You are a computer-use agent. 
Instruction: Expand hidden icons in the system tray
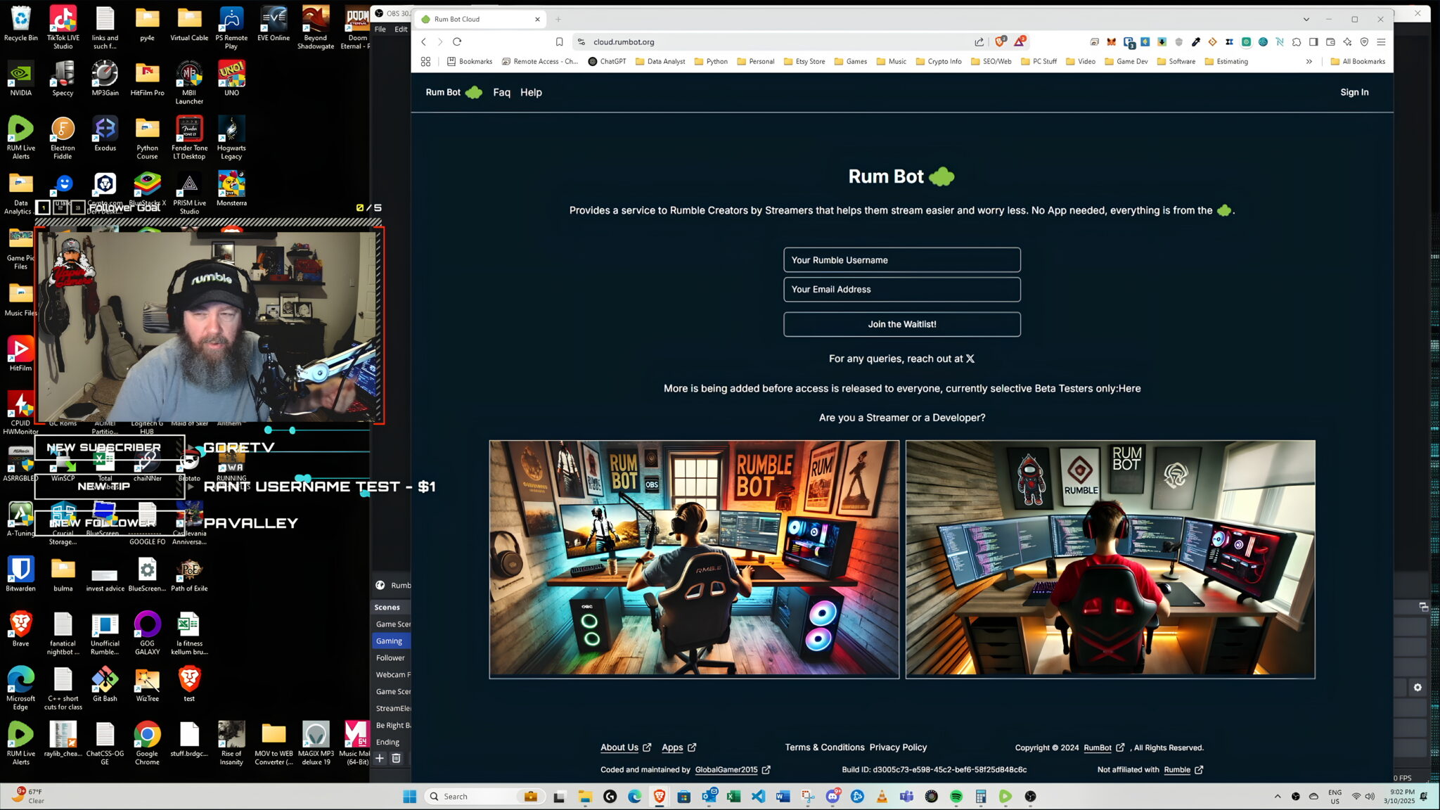(x=1278, y=796)
